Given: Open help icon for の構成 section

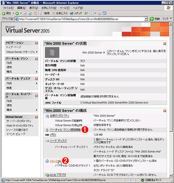Looking at the screenshot, I should (x=164, y=111).
